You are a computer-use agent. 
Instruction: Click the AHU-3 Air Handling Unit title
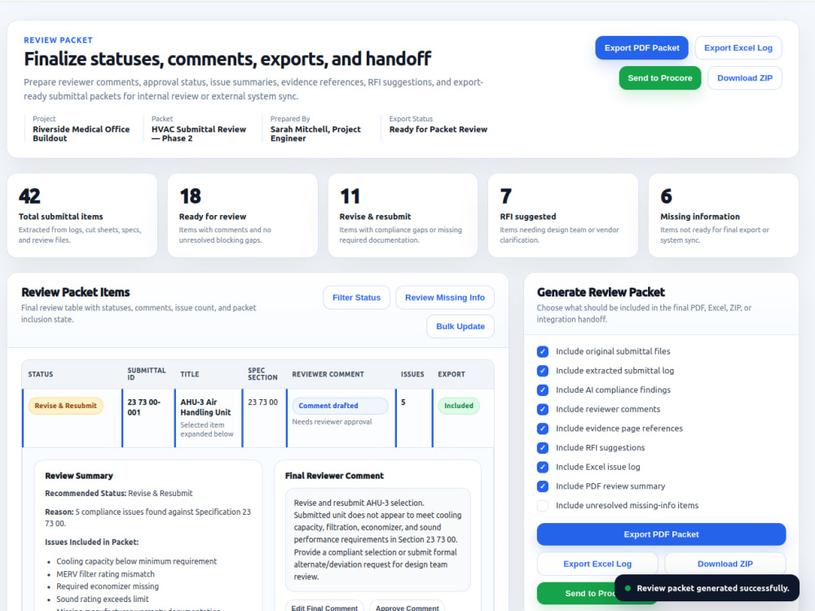point(206,407)
